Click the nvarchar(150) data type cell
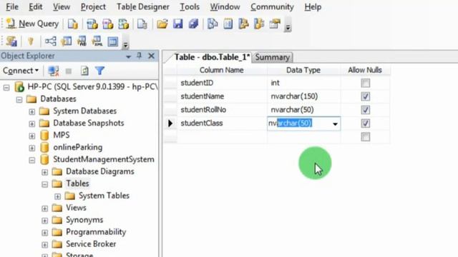 (303, 96)
